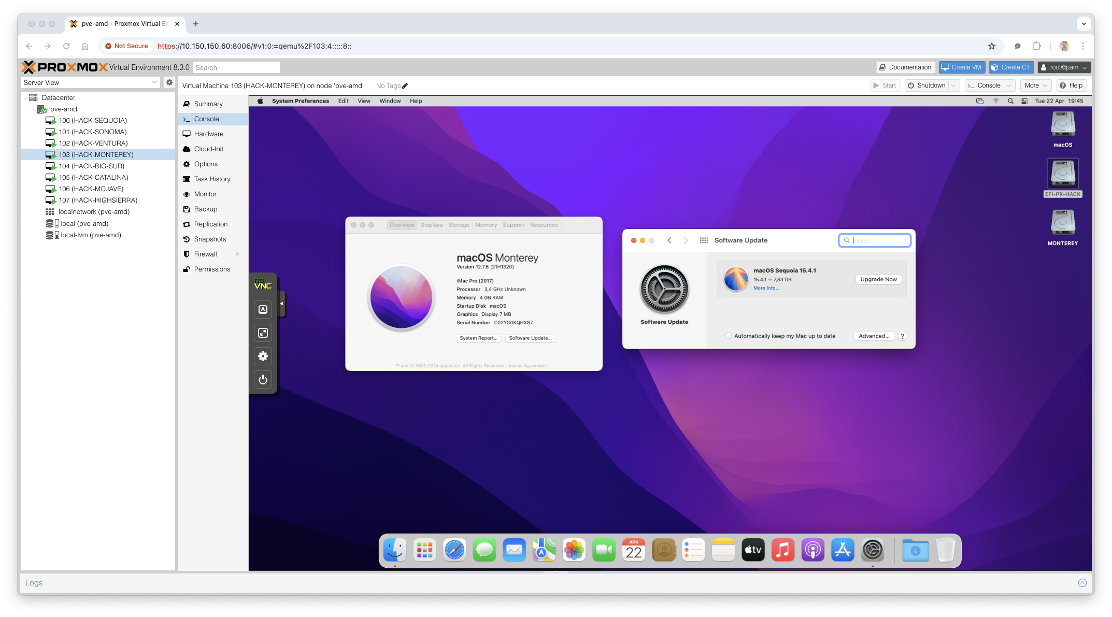Click noVNC fullscreen toggle icon
The height and width of the screenshot is (617, 1112).
point(263,333)
